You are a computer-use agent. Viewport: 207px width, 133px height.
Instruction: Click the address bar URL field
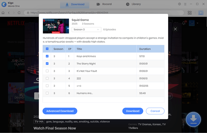pyautogui.click(x=104, y=13)
